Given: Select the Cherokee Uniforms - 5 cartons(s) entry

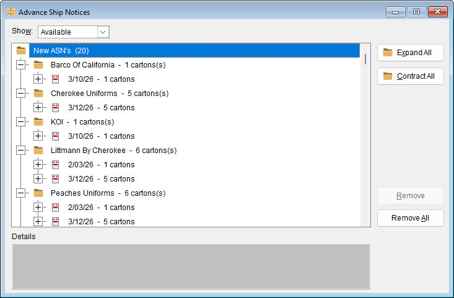Looking at the screenshot, I should [109, 94].
